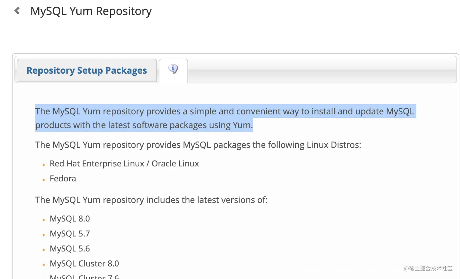
Task: Select the MySQL 5.6 list item
Action: pyautogui.click(x=70, y=249)
